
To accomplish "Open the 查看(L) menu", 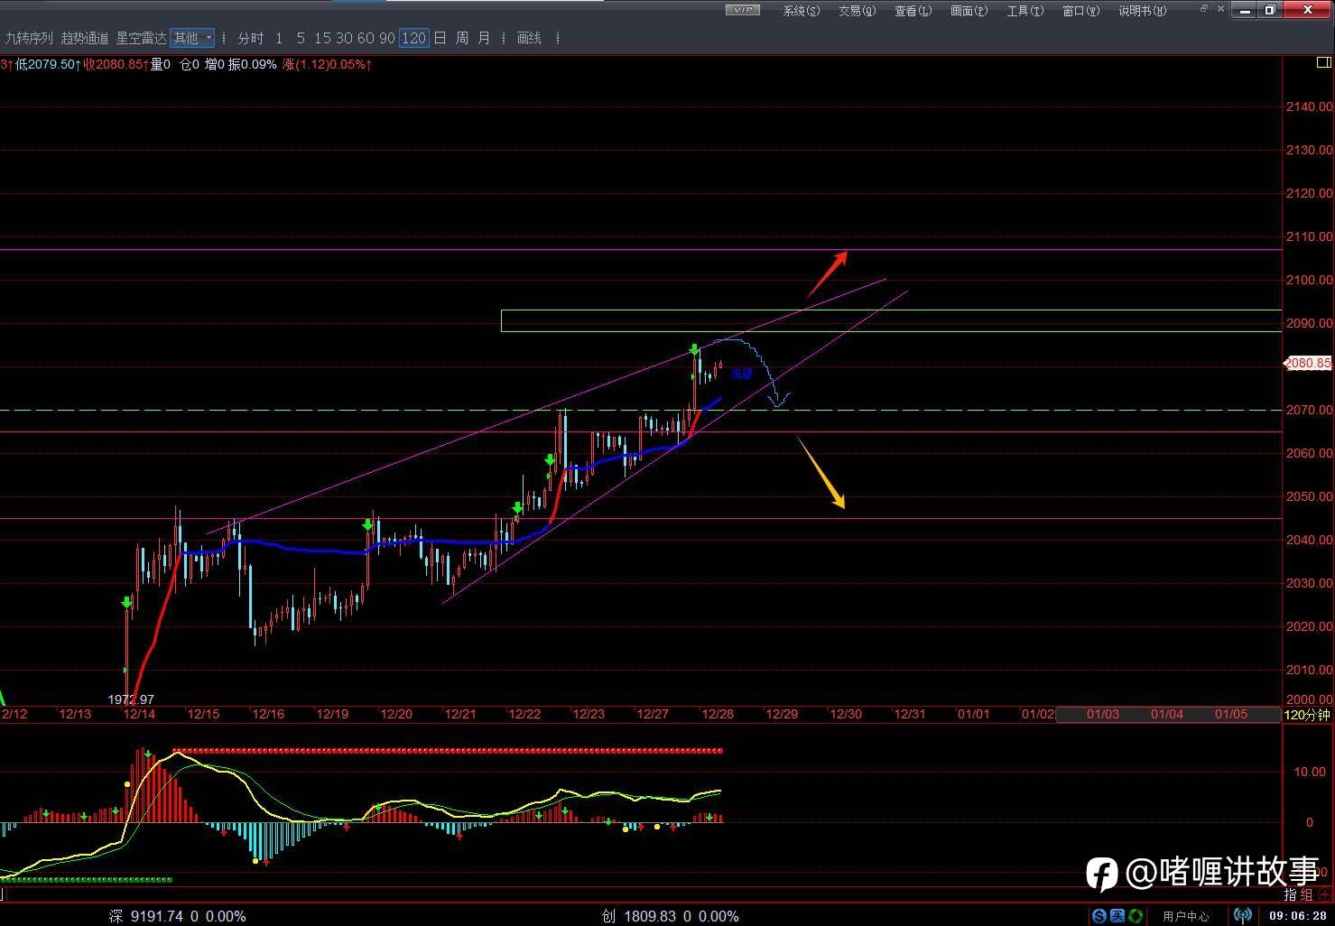I will click(x=913, y=11).
